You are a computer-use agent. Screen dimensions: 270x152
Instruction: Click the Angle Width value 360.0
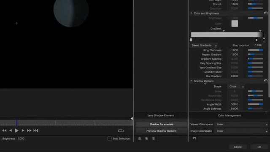click(235, 104)
